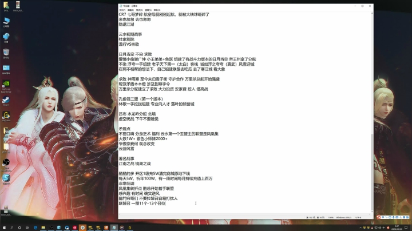Expand hidden system tray icons chevron
Image resolution: width=412 pixels, height=231 pixels.
[x=360, y=228]
